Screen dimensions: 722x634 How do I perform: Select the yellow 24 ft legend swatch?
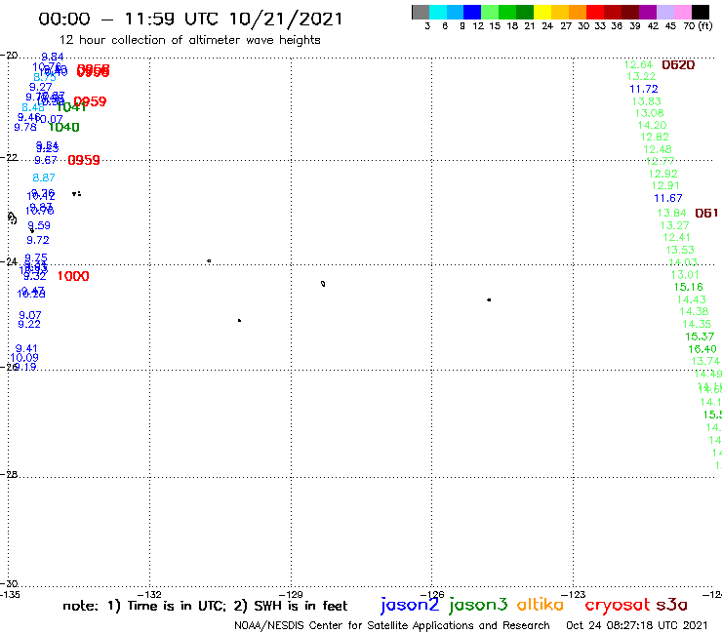(x=542, y=12)
